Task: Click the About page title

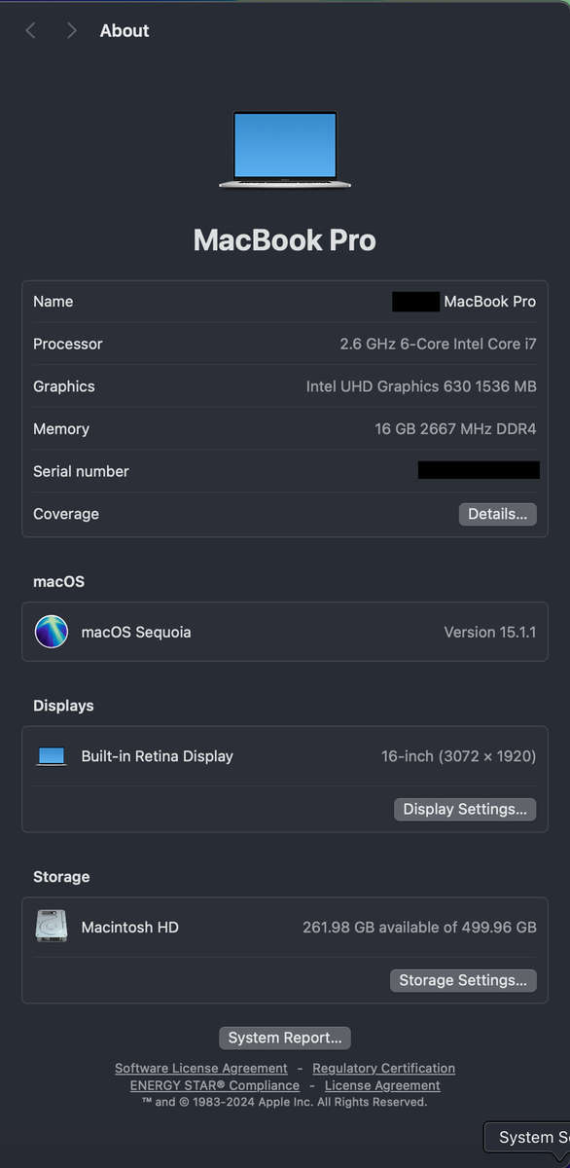Action: 124,30
